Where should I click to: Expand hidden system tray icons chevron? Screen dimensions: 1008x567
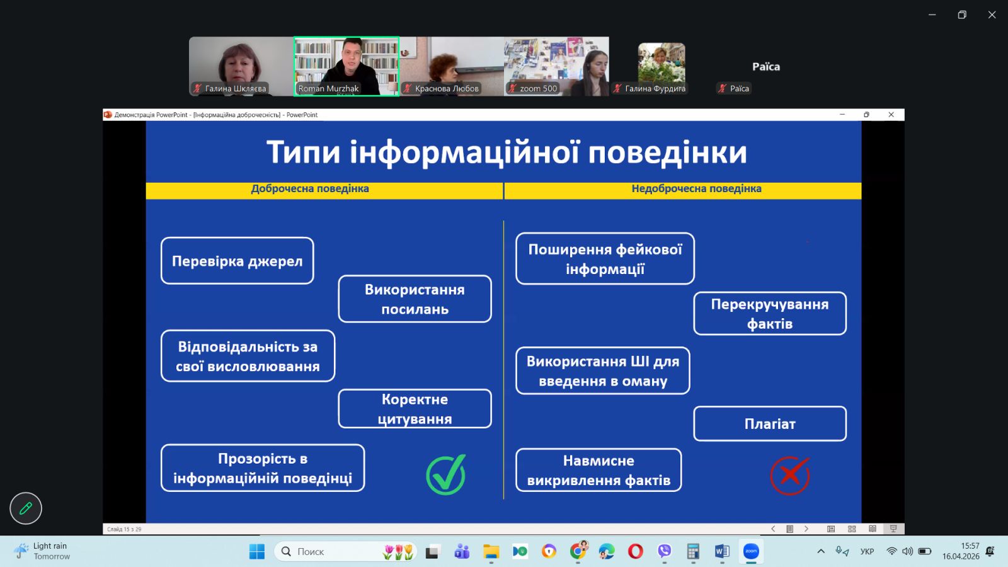click(x=821, y=552)
